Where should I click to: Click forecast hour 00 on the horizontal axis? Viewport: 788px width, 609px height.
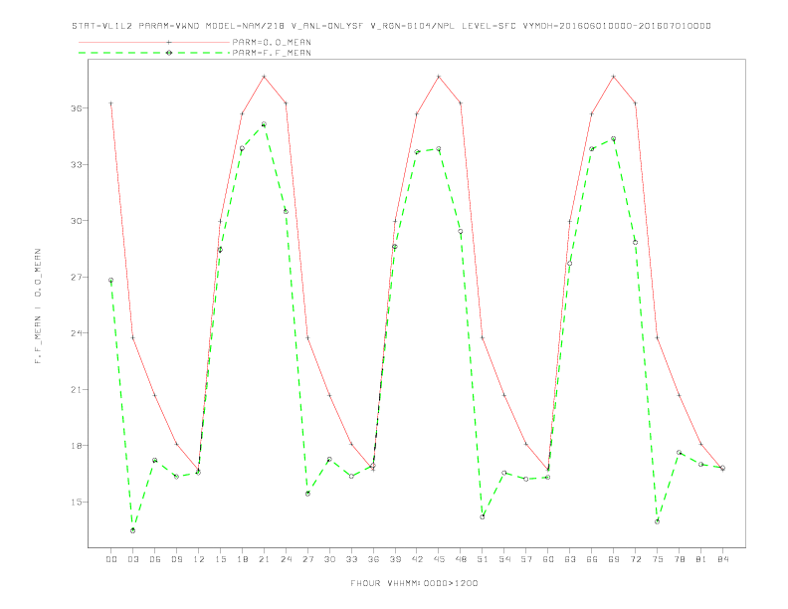111,559
